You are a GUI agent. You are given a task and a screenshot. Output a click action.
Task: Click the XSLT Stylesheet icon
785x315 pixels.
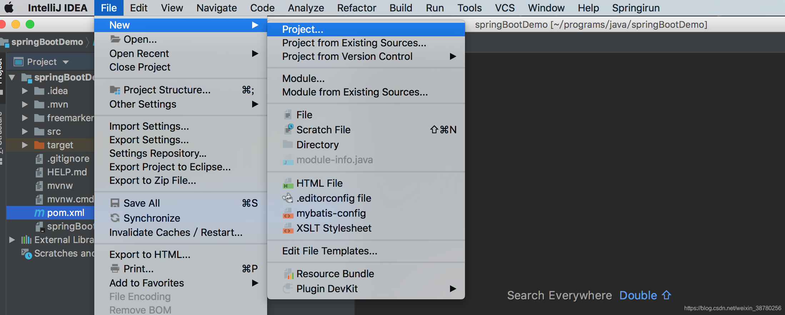tap(288, 228)
